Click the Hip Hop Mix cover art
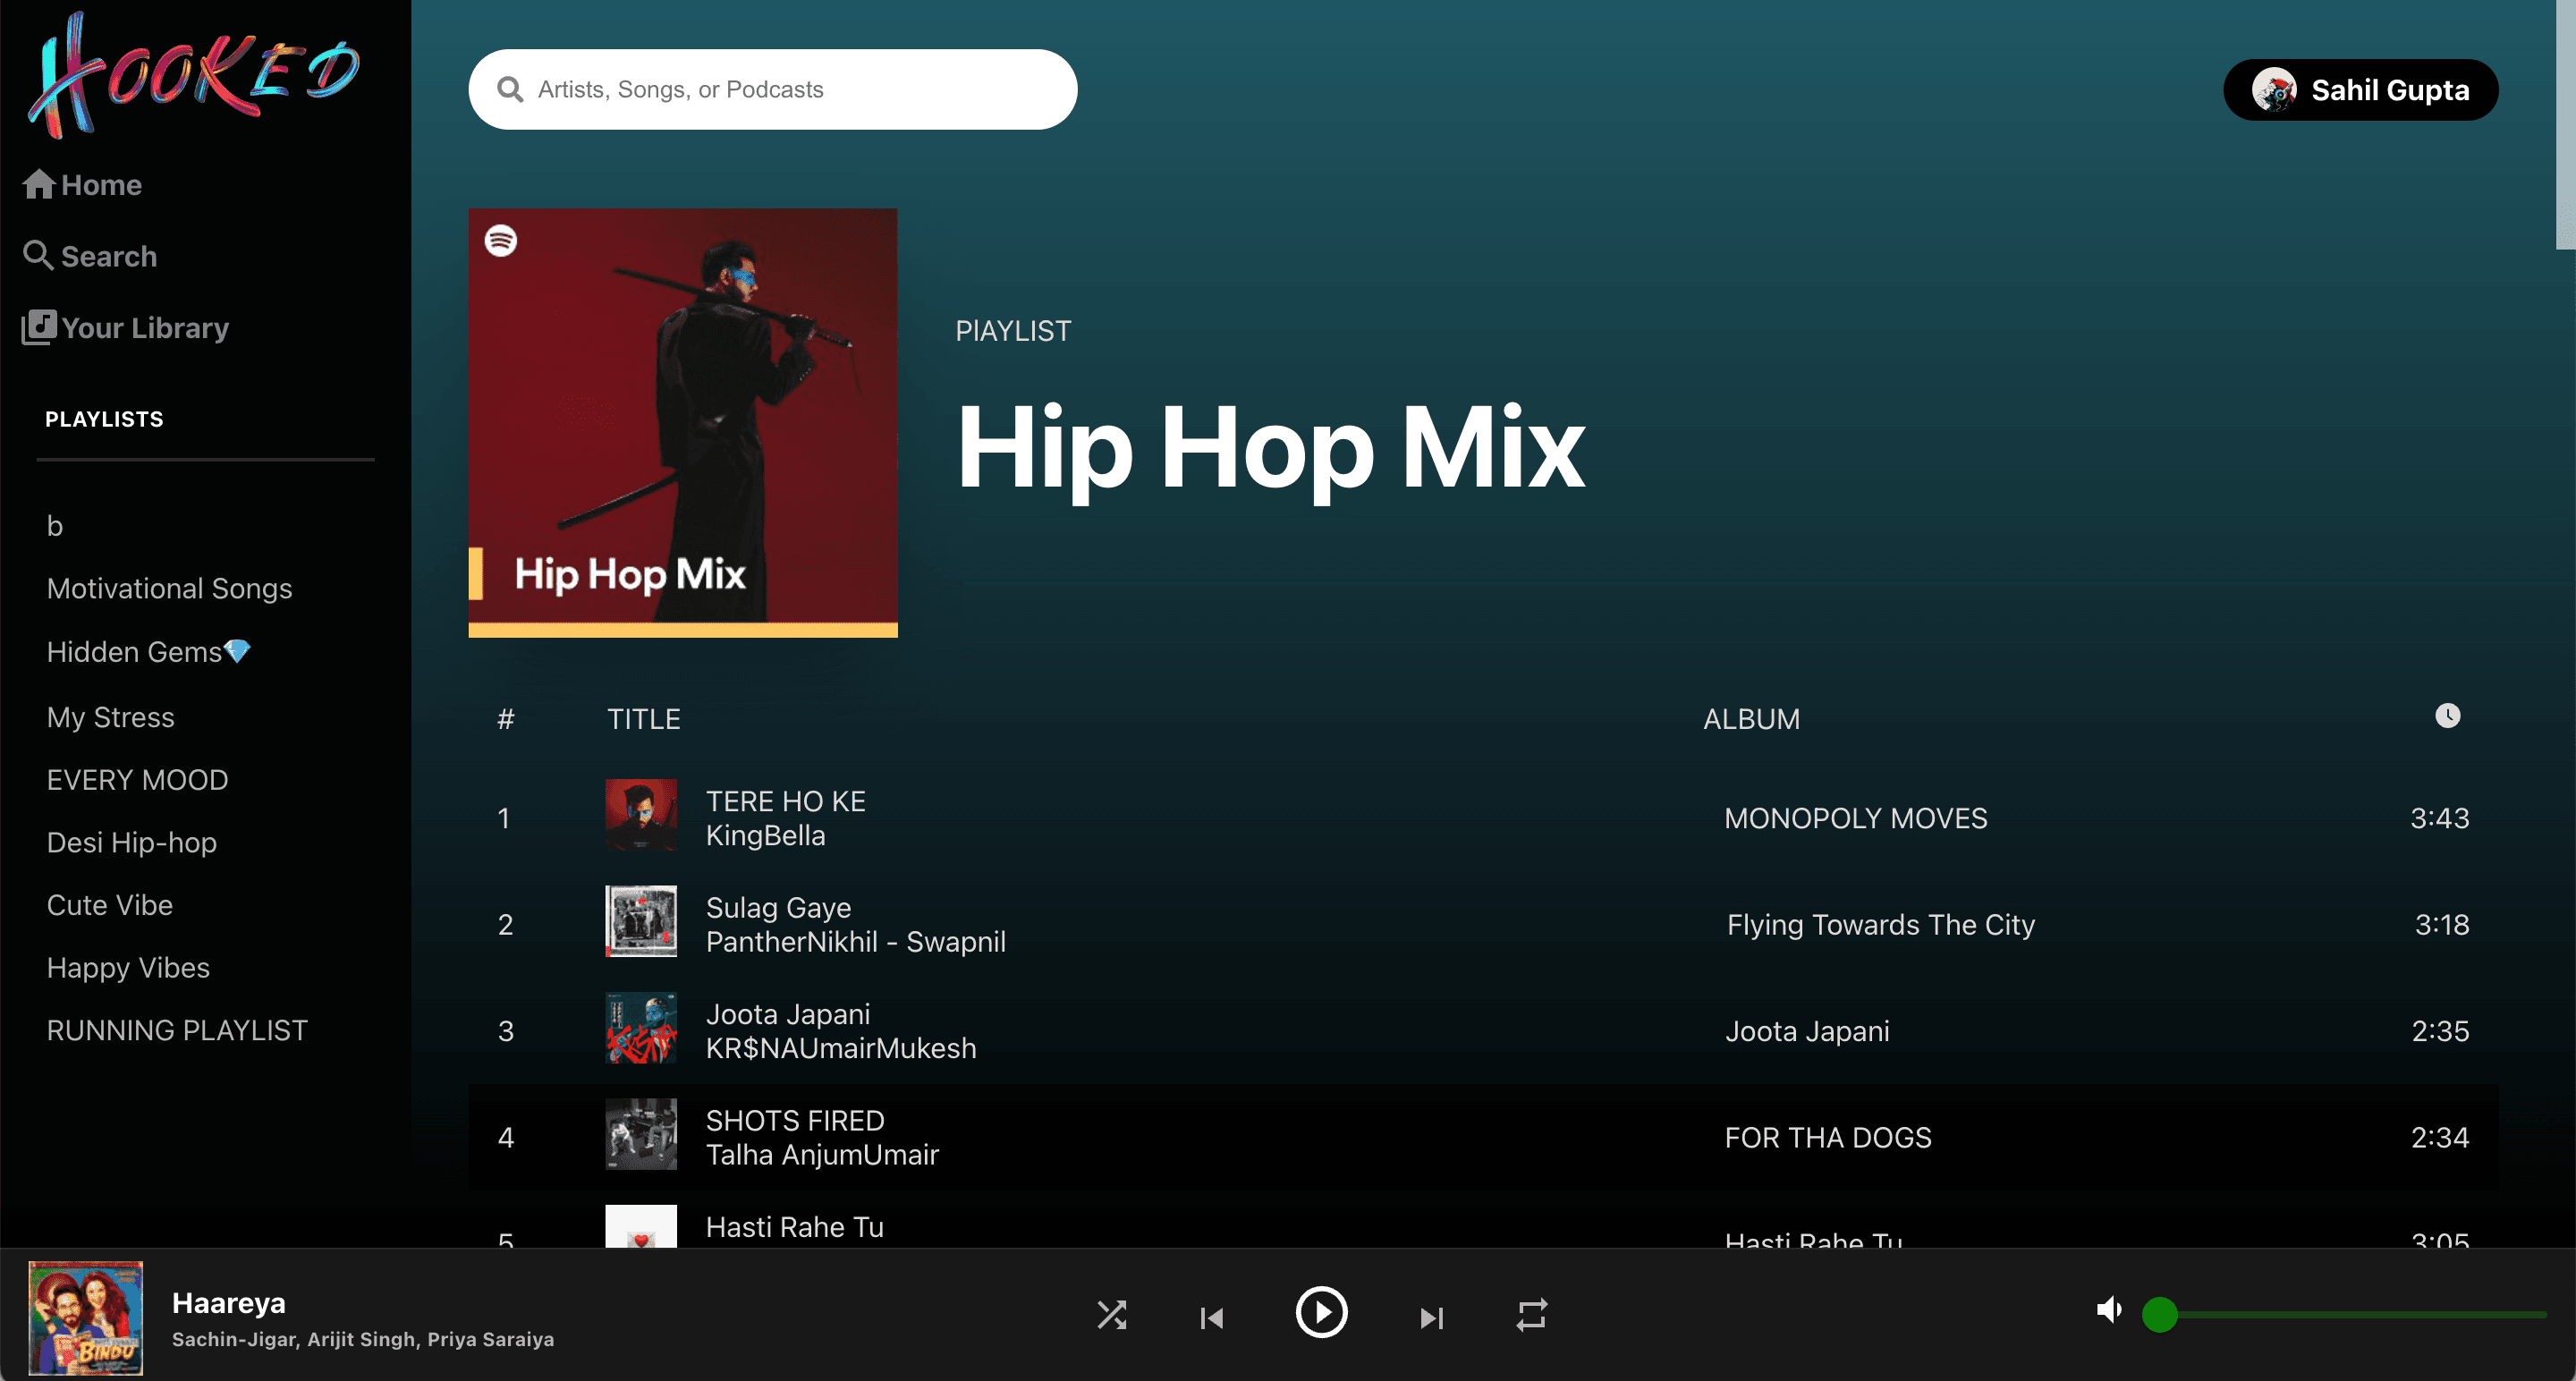The height and width of the screenshot is (1381, 2576). [x=683, y=422]
